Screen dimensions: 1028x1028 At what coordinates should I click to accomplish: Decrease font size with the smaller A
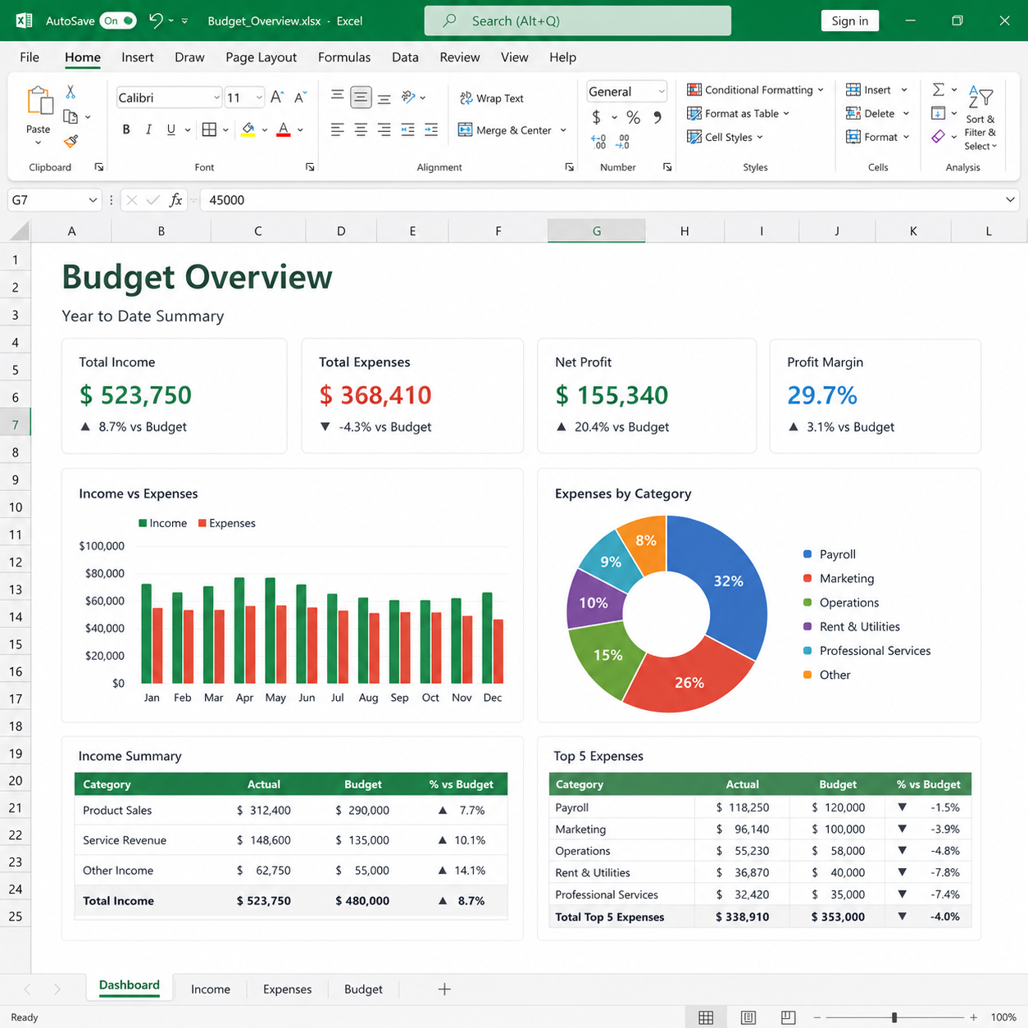pyautogui.click(x=300, y=98)
